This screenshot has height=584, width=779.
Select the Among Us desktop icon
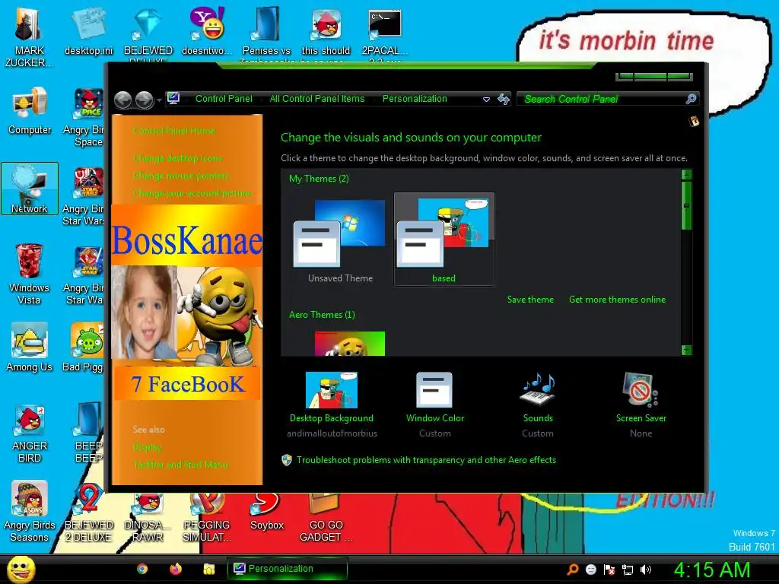coord(30,347)
